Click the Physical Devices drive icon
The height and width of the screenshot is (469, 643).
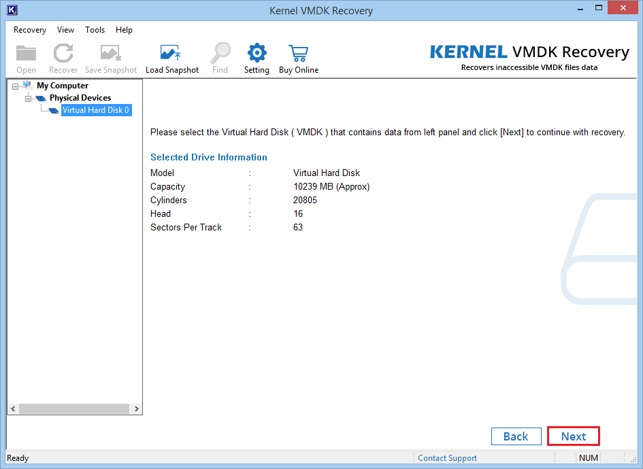point(41,98)
